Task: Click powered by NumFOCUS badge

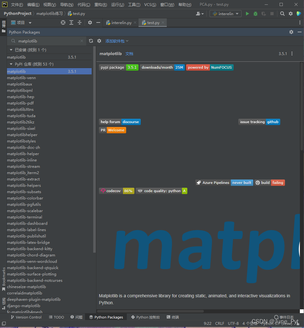Action: tap(210, 67)
